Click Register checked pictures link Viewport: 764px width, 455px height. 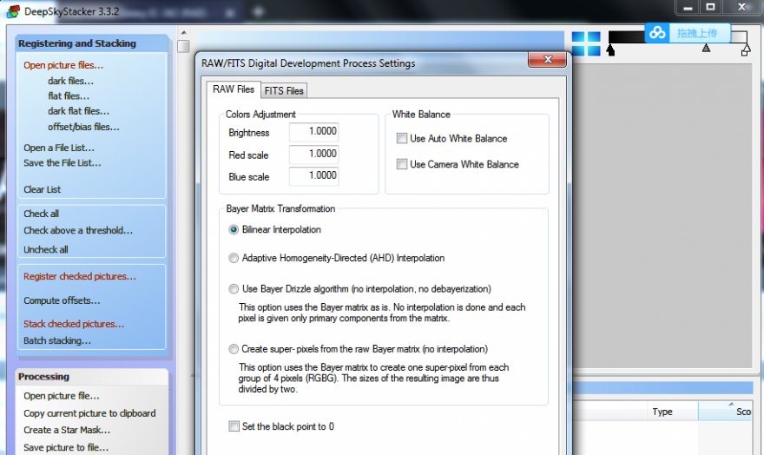coord(80,276)
